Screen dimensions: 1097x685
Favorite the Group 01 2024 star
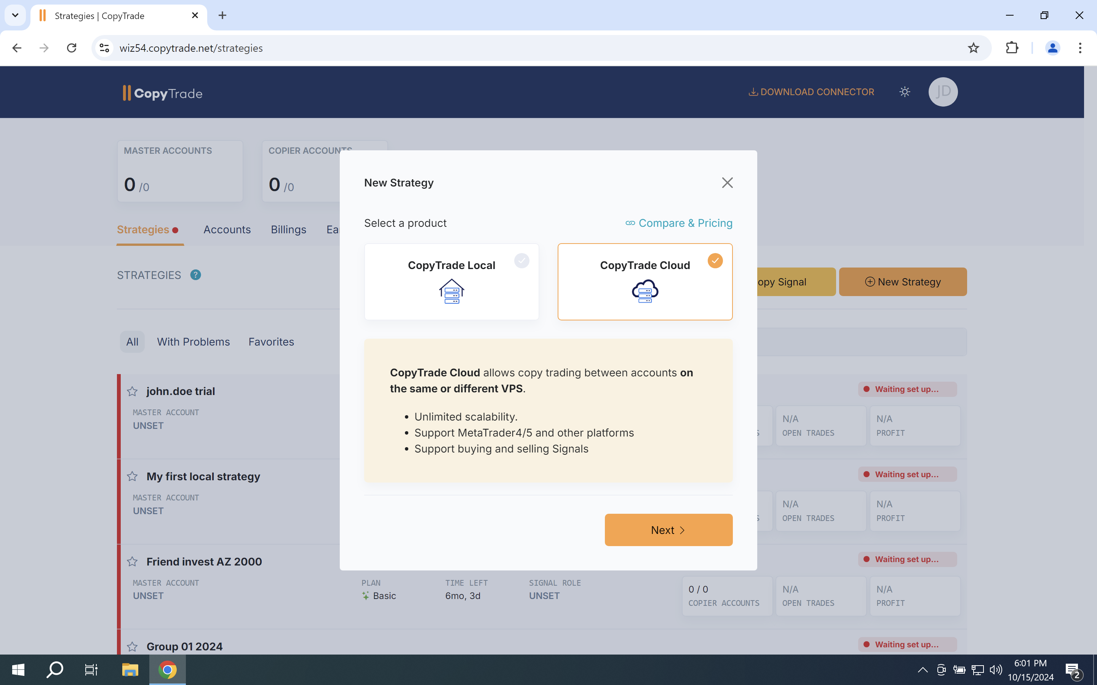[x=132, y=647]
